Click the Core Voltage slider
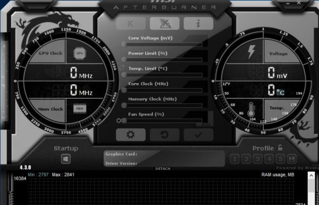Viewport: 319px width, 205px height. click(163, 44)
